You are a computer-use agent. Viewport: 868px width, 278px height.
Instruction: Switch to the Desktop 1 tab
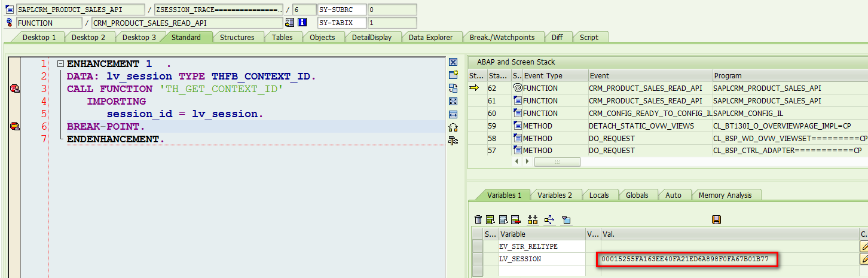[39, 37]
